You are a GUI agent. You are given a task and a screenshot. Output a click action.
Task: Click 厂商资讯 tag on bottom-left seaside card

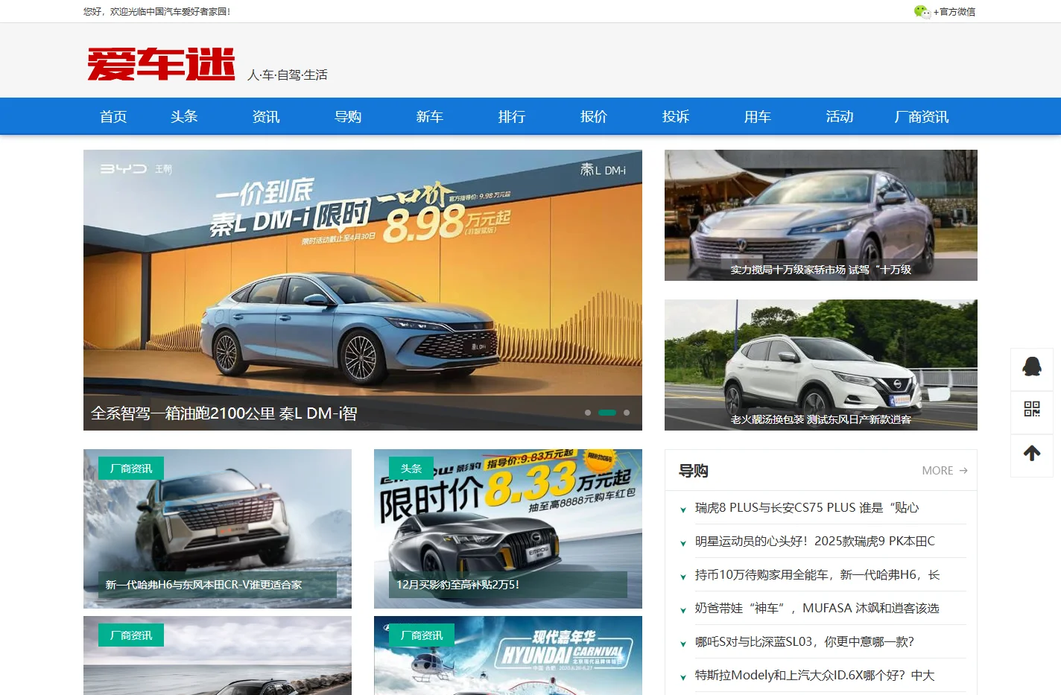(131, 635)
